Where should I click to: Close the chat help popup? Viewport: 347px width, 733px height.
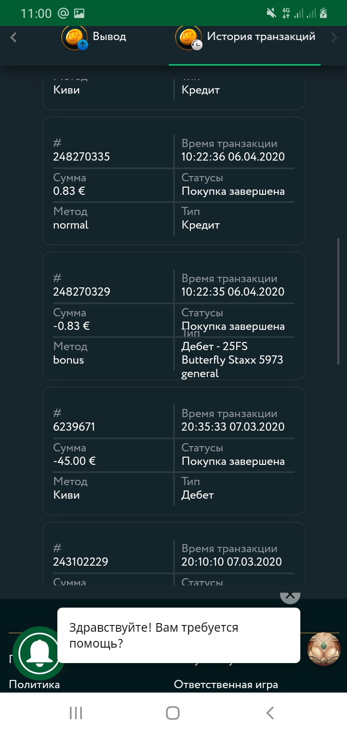coord(290,595)
